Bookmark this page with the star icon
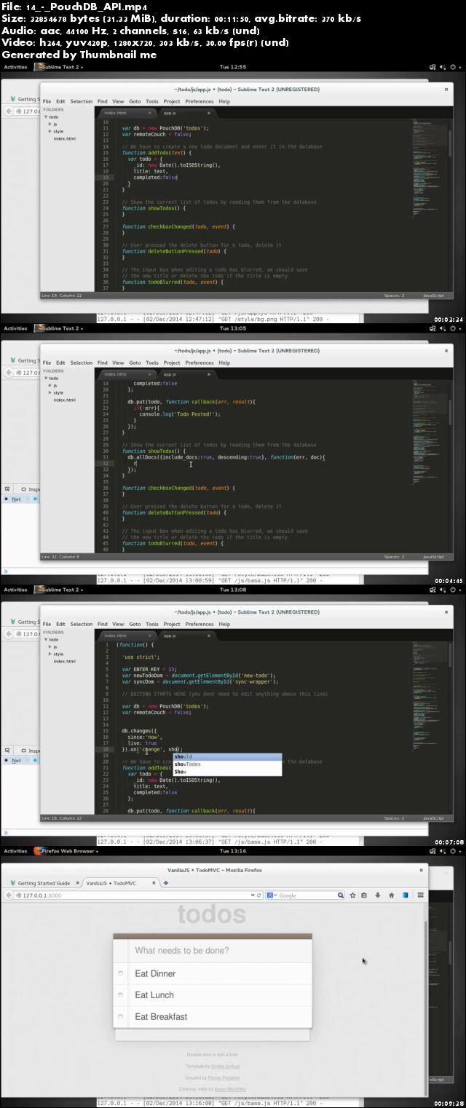This screenshot has width=466, height=1108. pyautogui.click(x=353, y=895)
